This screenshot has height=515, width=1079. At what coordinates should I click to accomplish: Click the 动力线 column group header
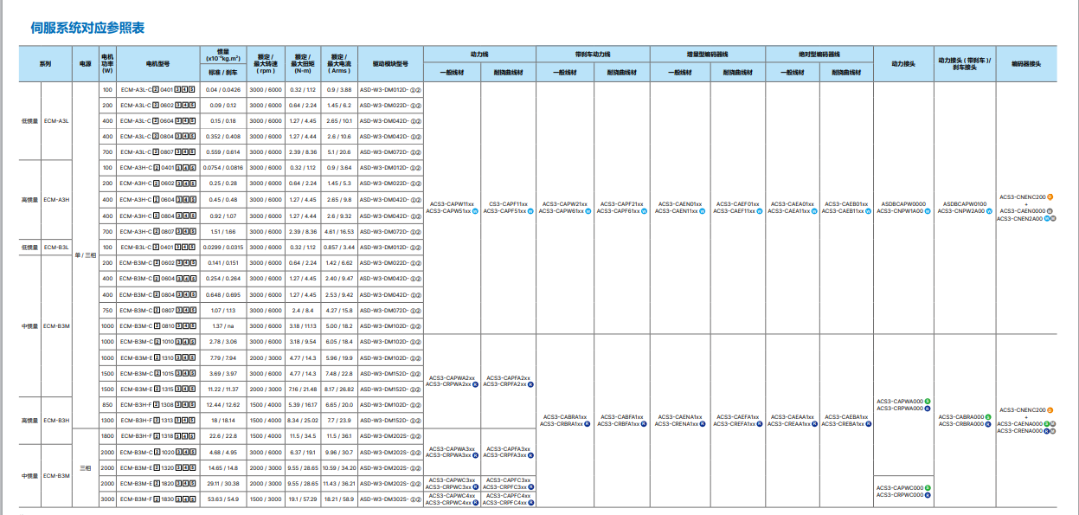pos(479,54)
